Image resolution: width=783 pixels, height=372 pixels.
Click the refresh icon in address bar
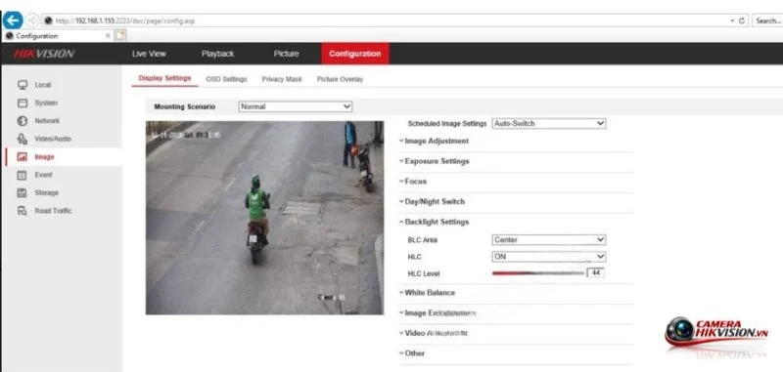tap(742, 21)
